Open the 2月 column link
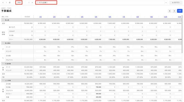The width and height of the screenshot is (184, 102). 54,17
